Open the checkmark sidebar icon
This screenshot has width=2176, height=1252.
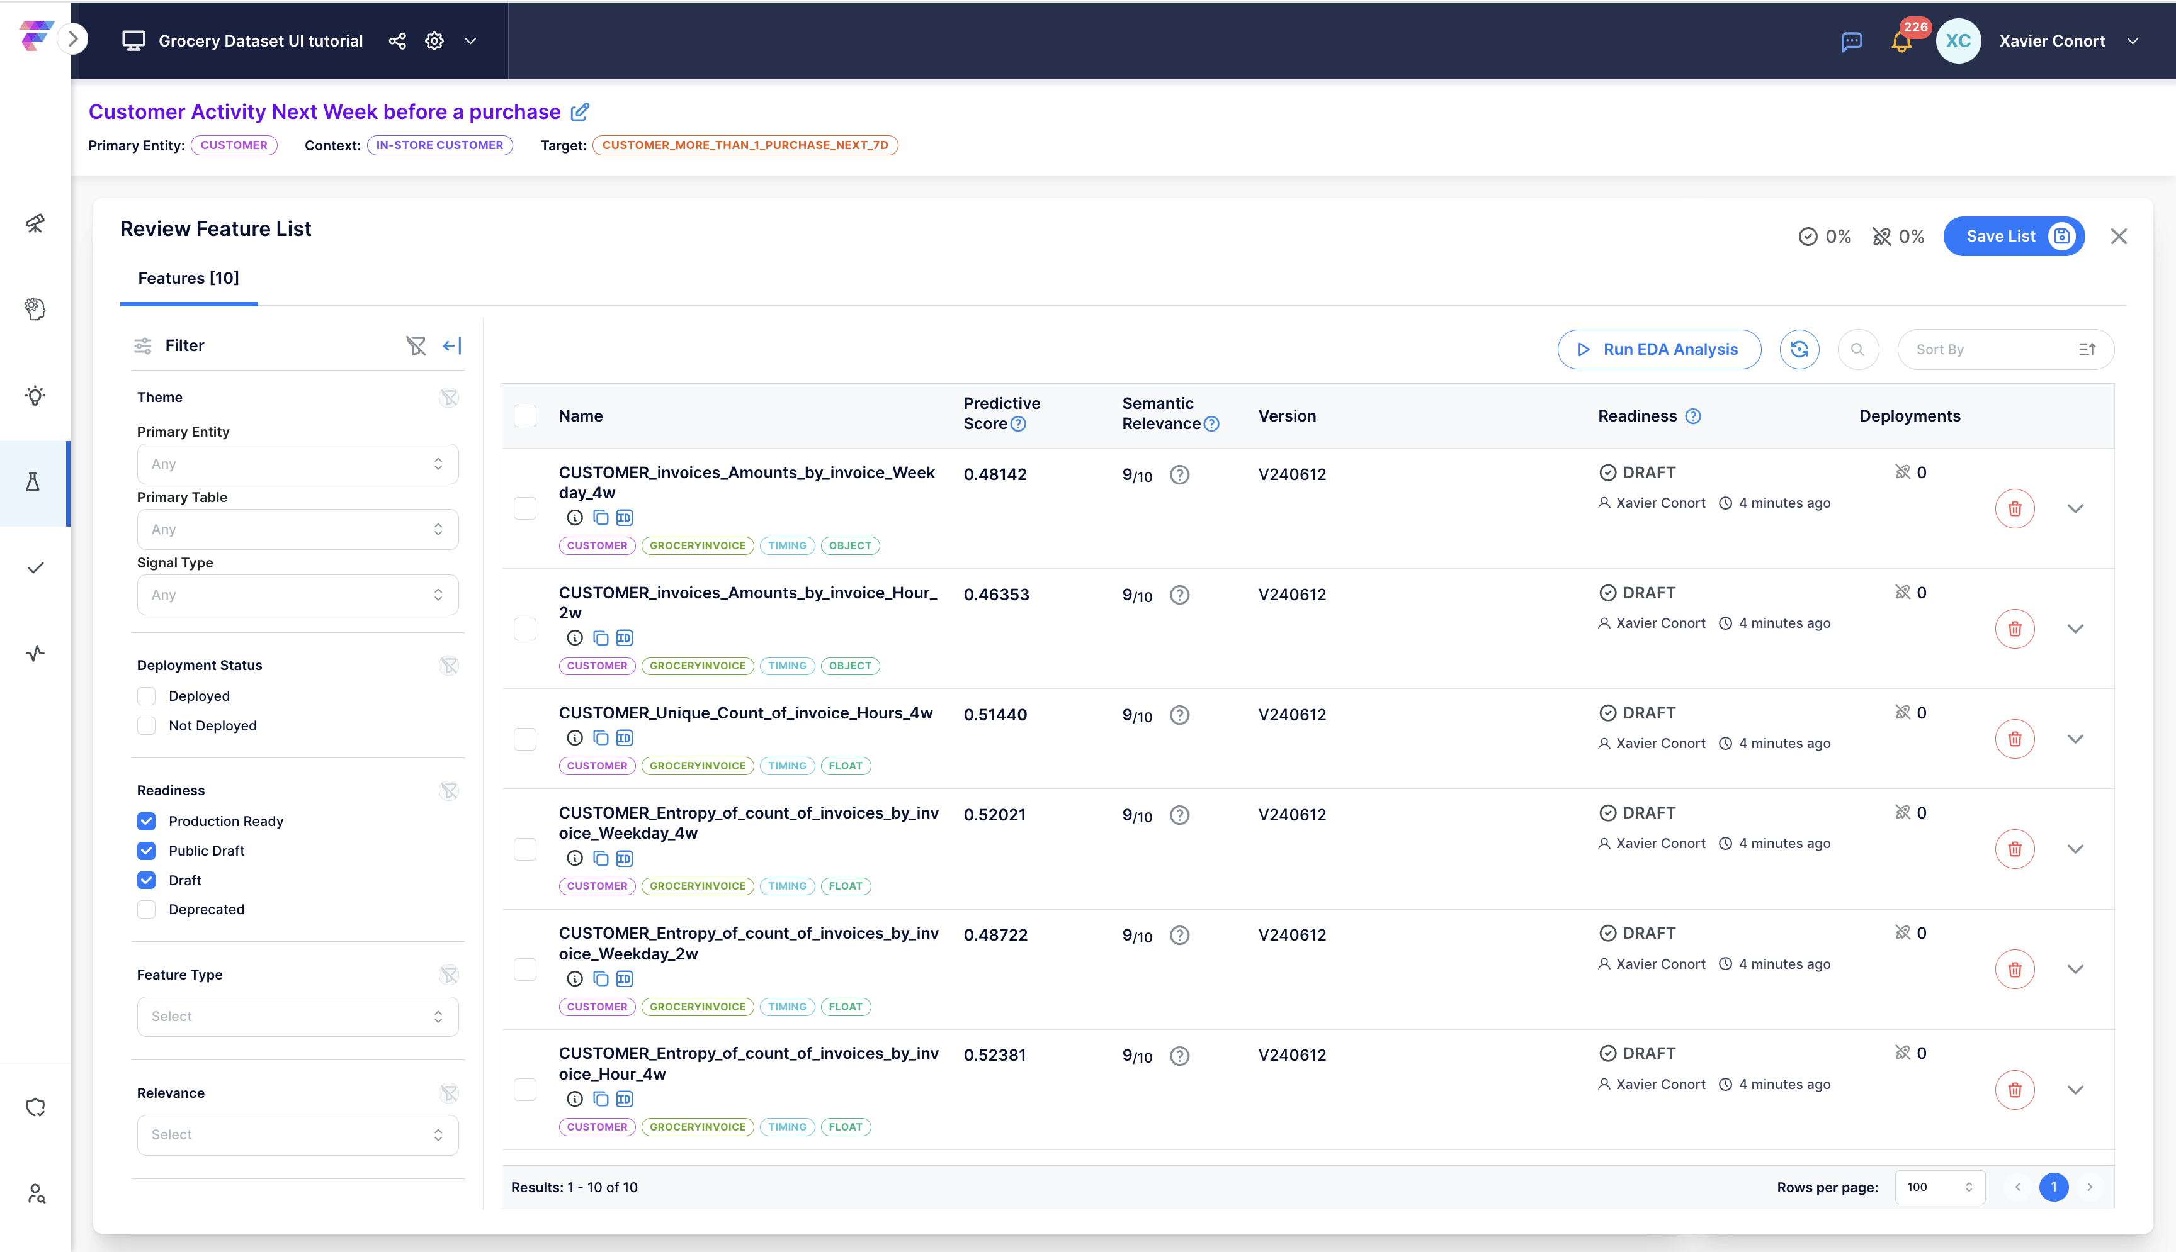click(35, 567)
